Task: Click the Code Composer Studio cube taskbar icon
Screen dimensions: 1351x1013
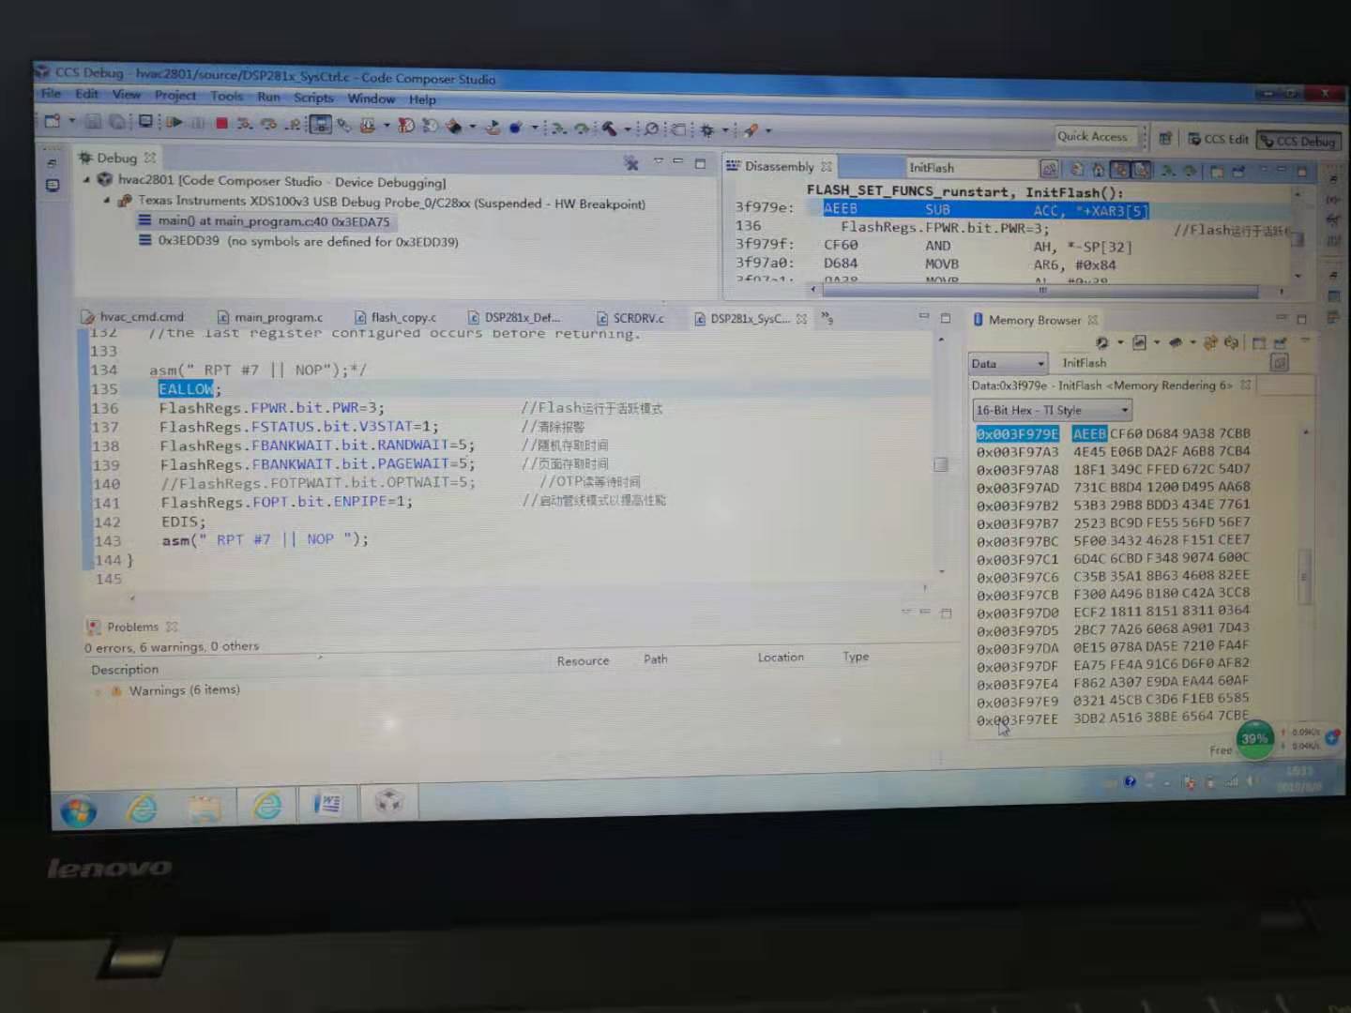Action: (x=388, y=802)
